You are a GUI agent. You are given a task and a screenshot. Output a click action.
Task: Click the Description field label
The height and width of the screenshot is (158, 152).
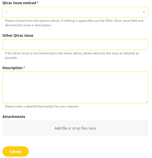point(12,68)
